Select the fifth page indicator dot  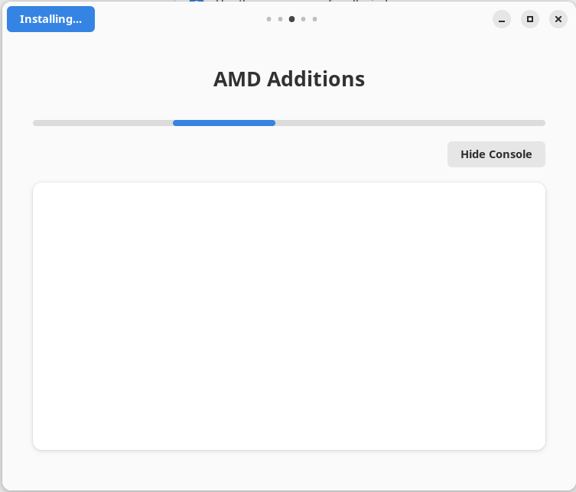click(x=315, y=19)
